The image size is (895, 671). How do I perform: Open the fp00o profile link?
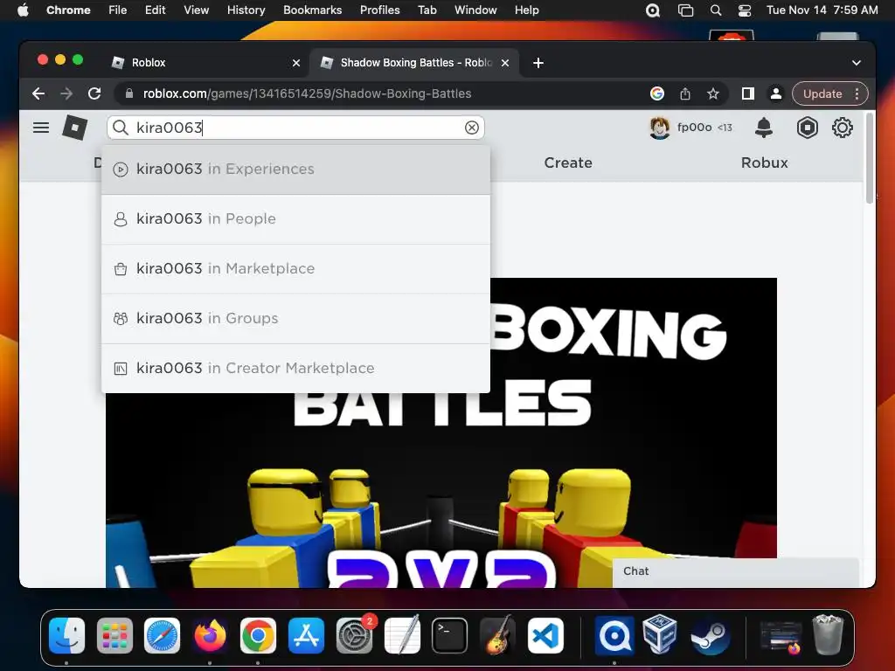pos(694,128)
